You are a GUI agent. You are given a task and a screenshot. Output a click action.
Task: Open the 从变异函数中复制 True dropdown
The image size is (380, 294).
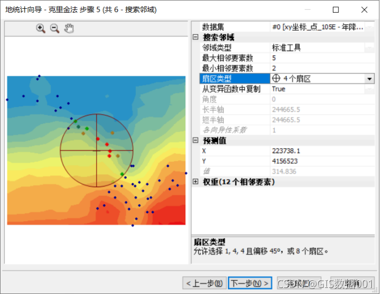370,89
